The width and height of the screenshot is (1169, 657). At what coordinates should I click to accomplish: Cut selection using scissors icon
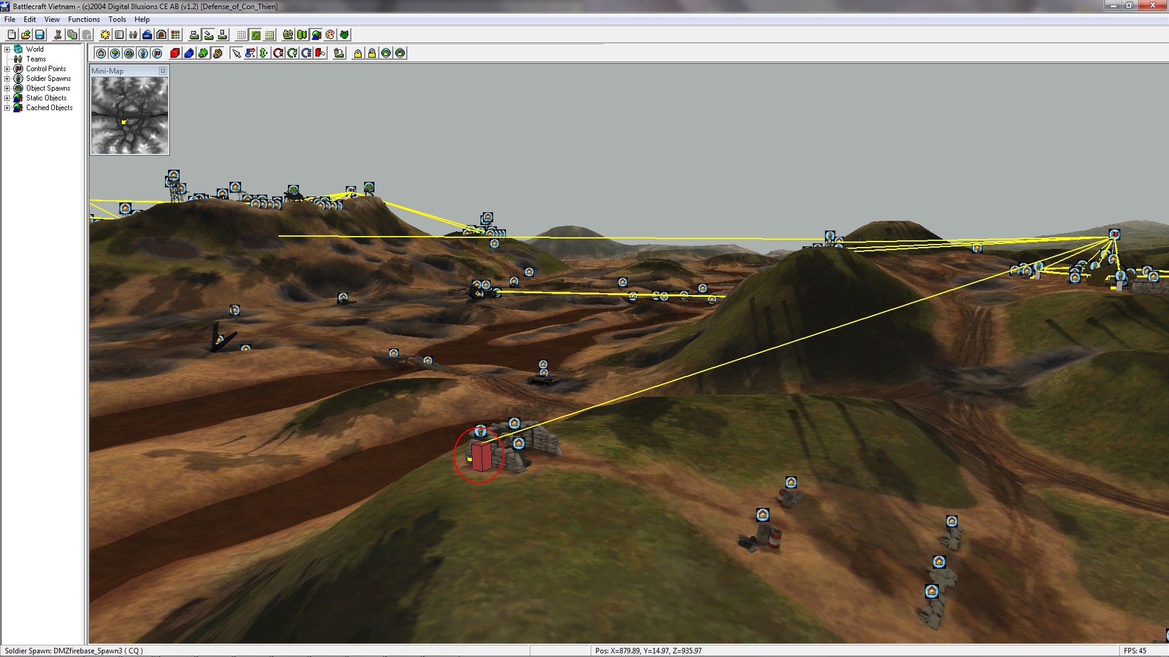[58, 35]
